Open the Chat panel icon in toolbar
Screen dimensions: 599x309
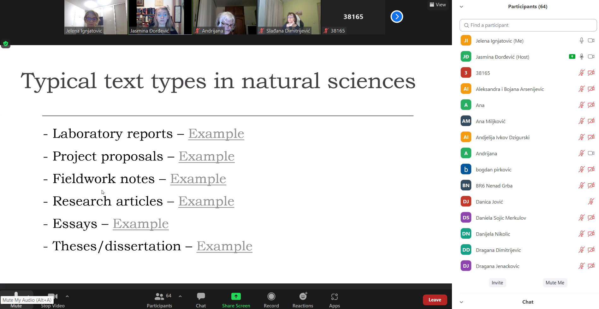pos(201,297)
